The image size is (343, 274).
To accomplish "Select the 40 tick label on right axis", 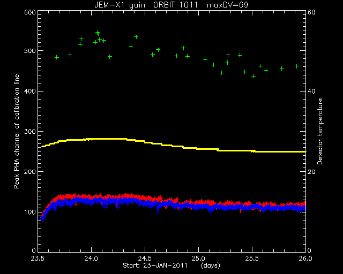I will (311, 91).
